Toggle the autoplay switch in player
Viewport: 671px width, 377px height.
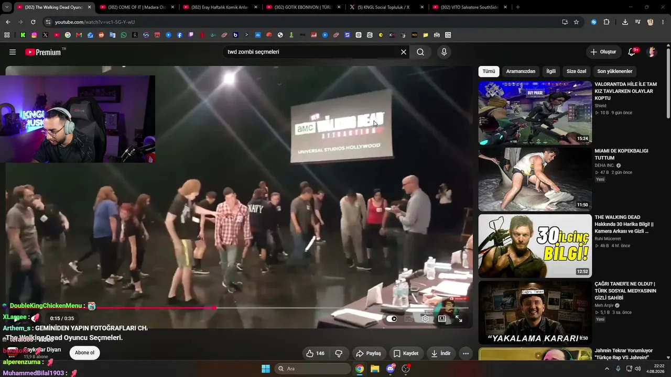tap(392, 318)
